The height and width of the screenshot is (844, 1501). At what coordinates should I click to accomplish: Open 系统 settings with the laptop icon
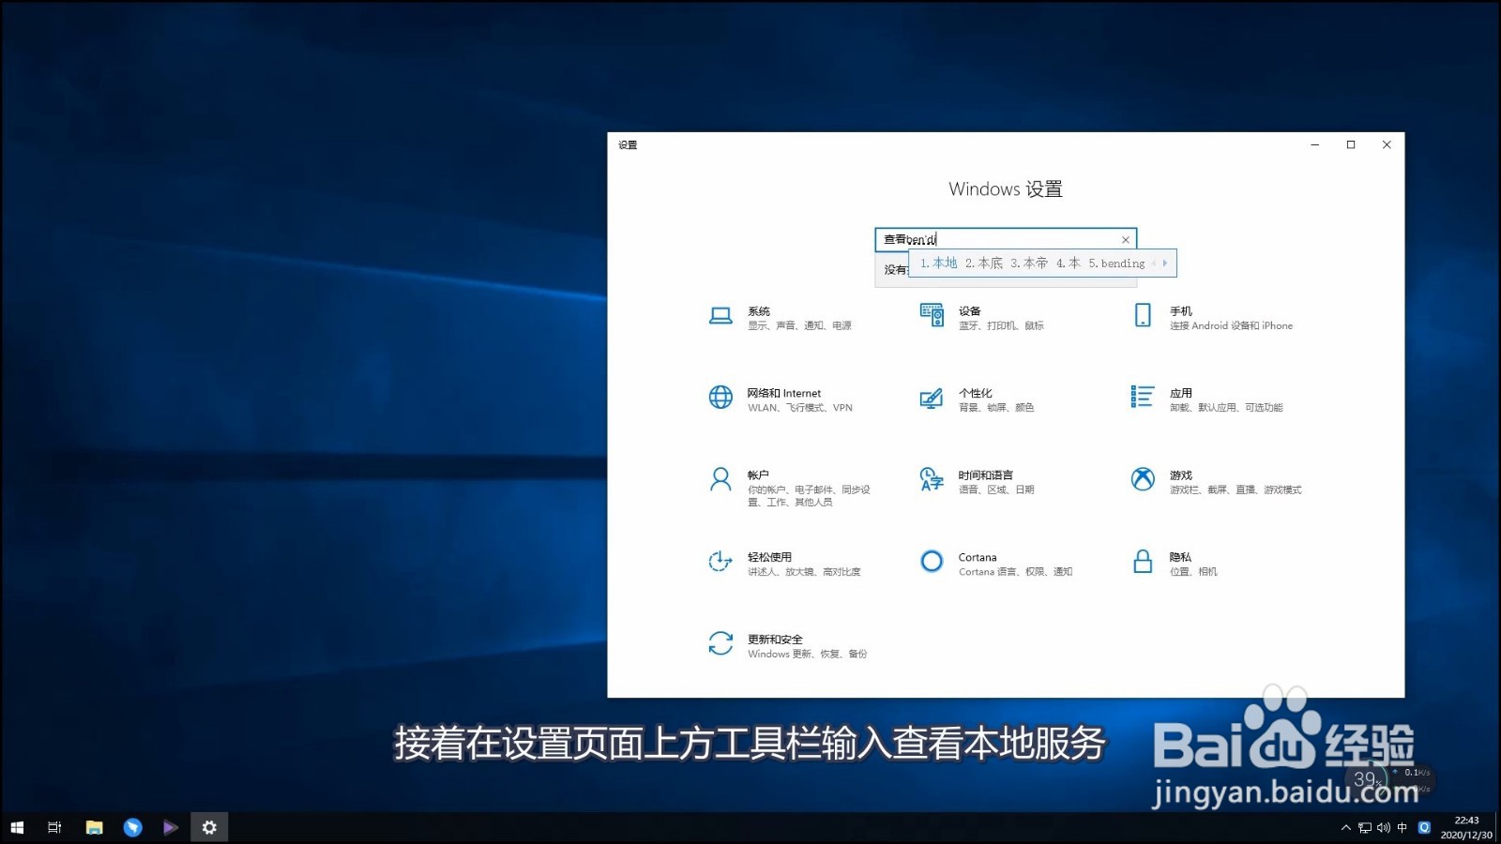(720, 316)
